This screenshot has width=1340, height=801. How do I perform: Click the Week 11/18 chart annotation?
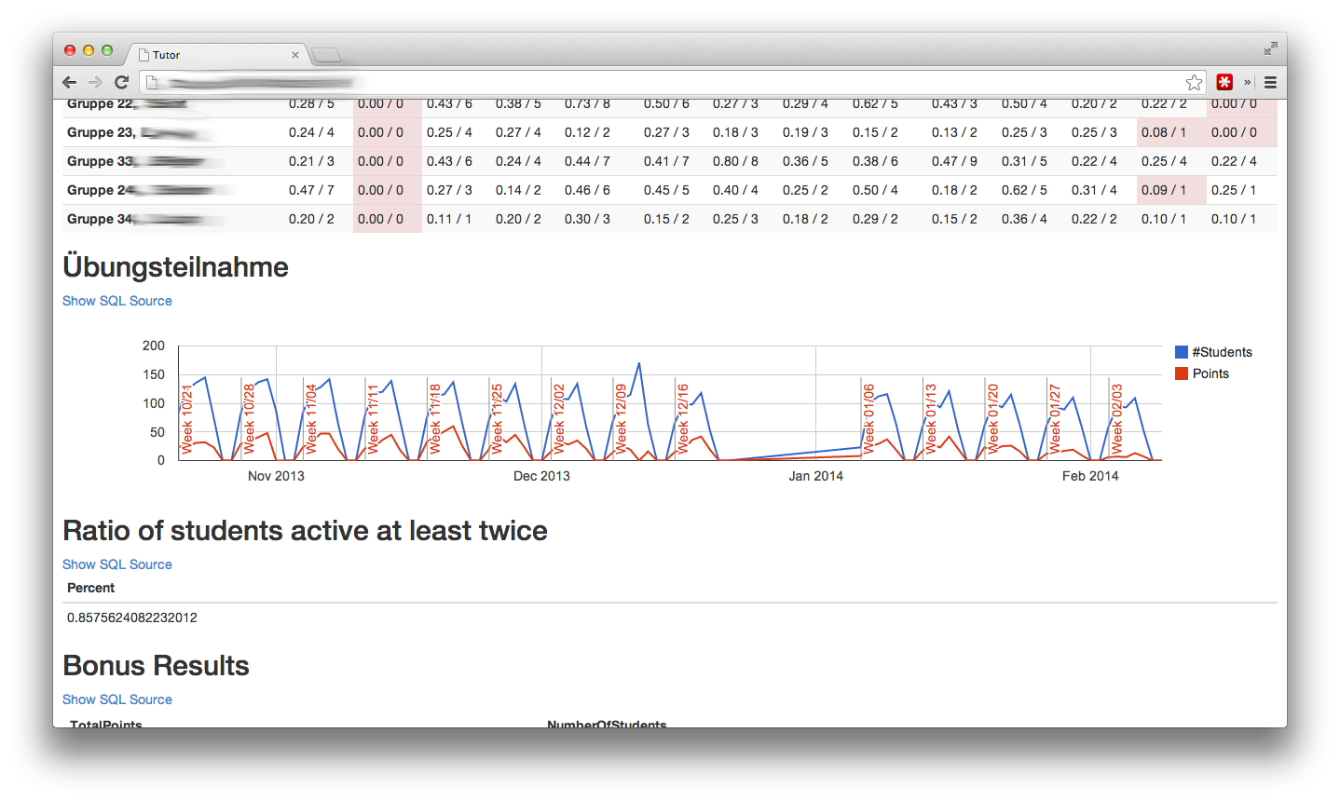click(x=434, y=419)
